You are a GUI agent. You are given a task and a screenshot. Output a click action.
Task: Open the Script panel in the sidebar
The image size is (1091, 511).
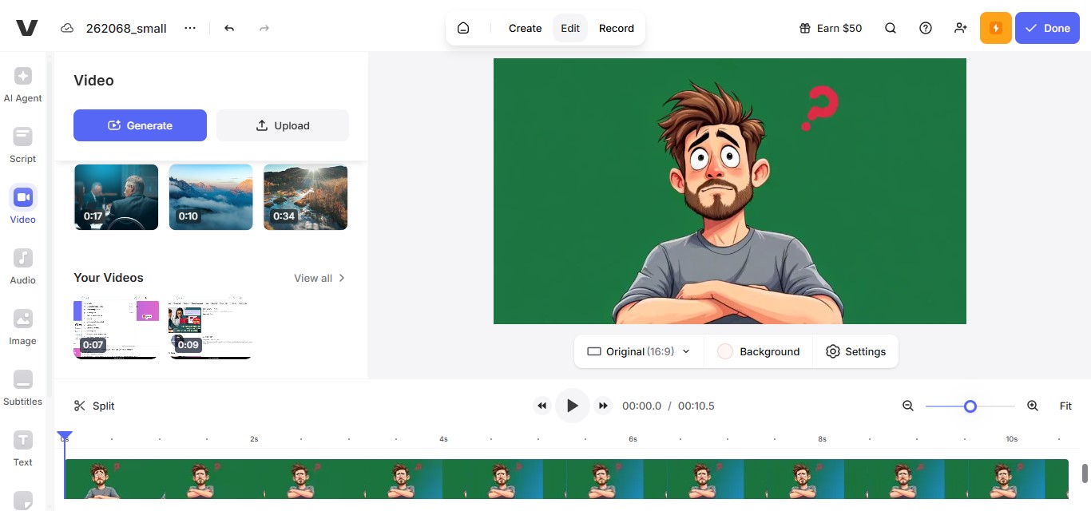[x=22, y=145]
